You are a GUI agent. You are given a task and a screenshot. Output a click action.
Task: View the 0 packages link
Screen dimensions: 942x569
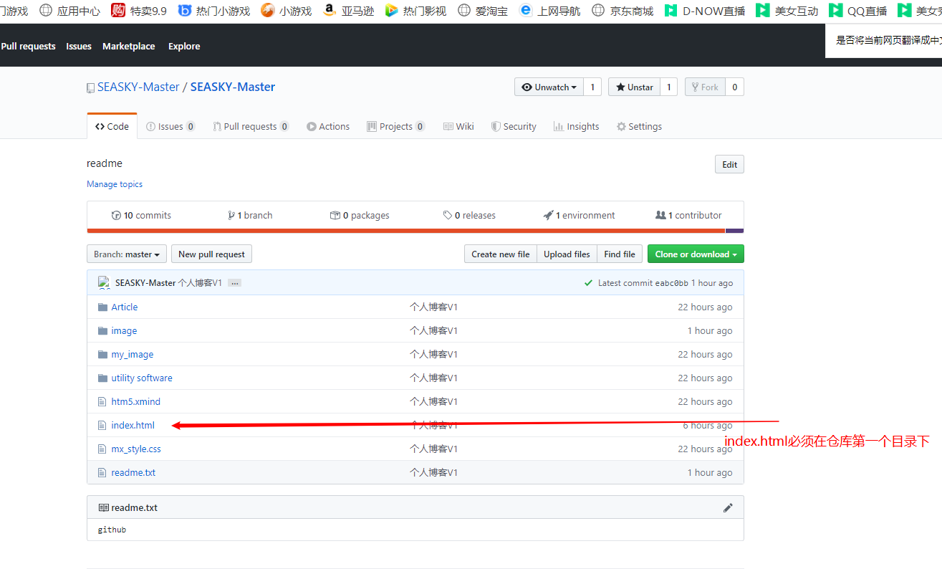[x=360, y=215]
